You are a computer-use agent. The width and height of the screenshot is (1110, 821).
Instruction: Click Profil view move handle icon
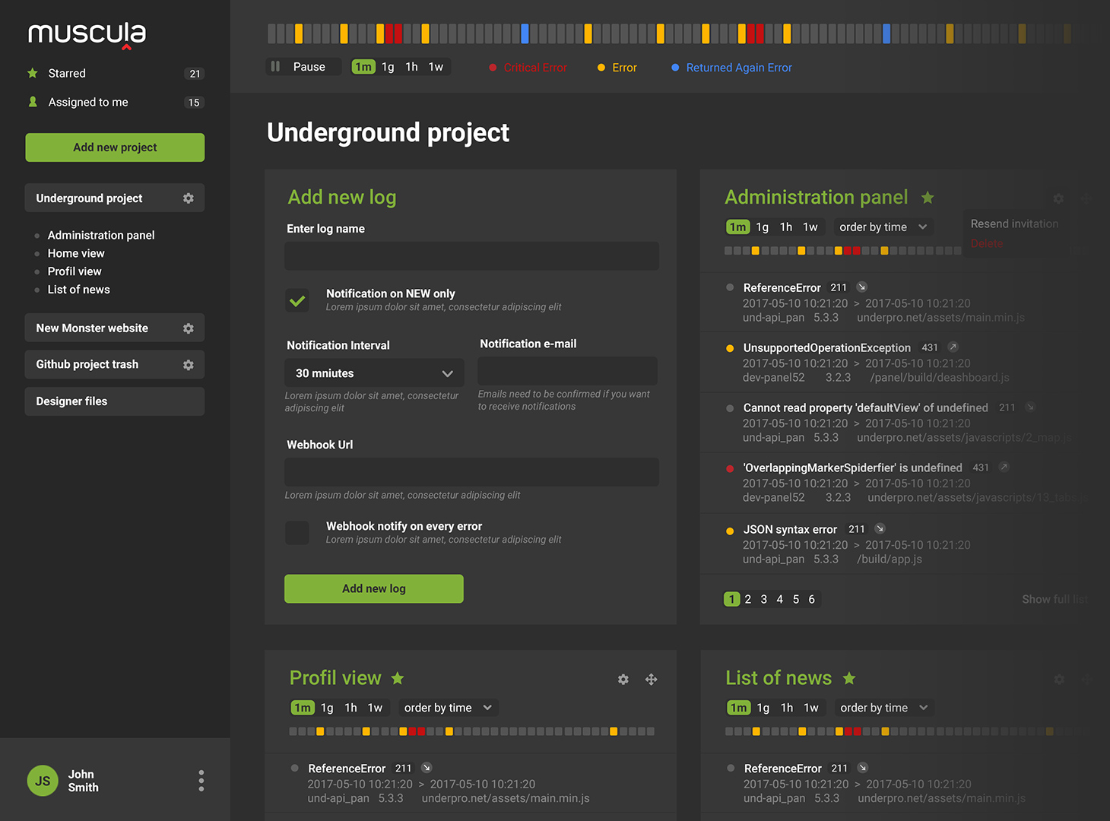652,680
